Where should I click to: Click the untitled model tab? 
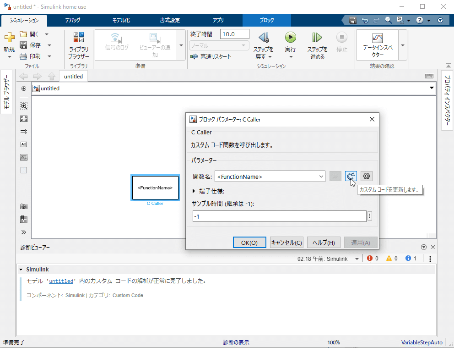(x=73, y=76)
